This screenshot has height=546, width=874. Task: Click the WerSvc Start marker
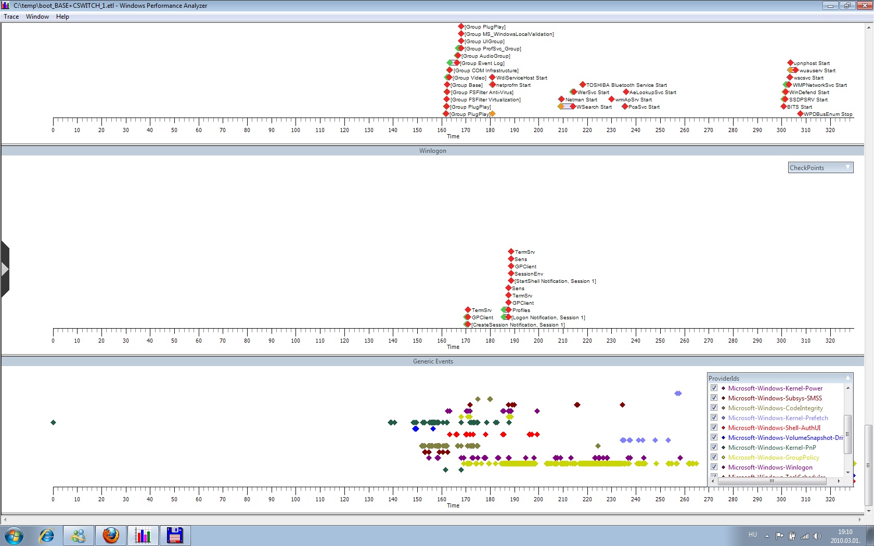573,92
